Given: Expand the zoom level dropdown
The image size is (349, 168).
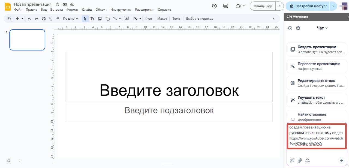Looking at the screenshot, I should pos(70,19).
